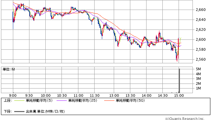Click the 9:00 time axis label
Viewport: 211px width, 120px height.
pos(13,95)
